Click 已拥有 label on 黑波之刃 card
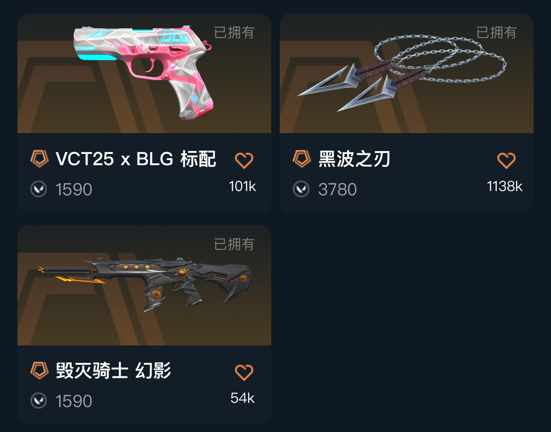 [496, 32]
